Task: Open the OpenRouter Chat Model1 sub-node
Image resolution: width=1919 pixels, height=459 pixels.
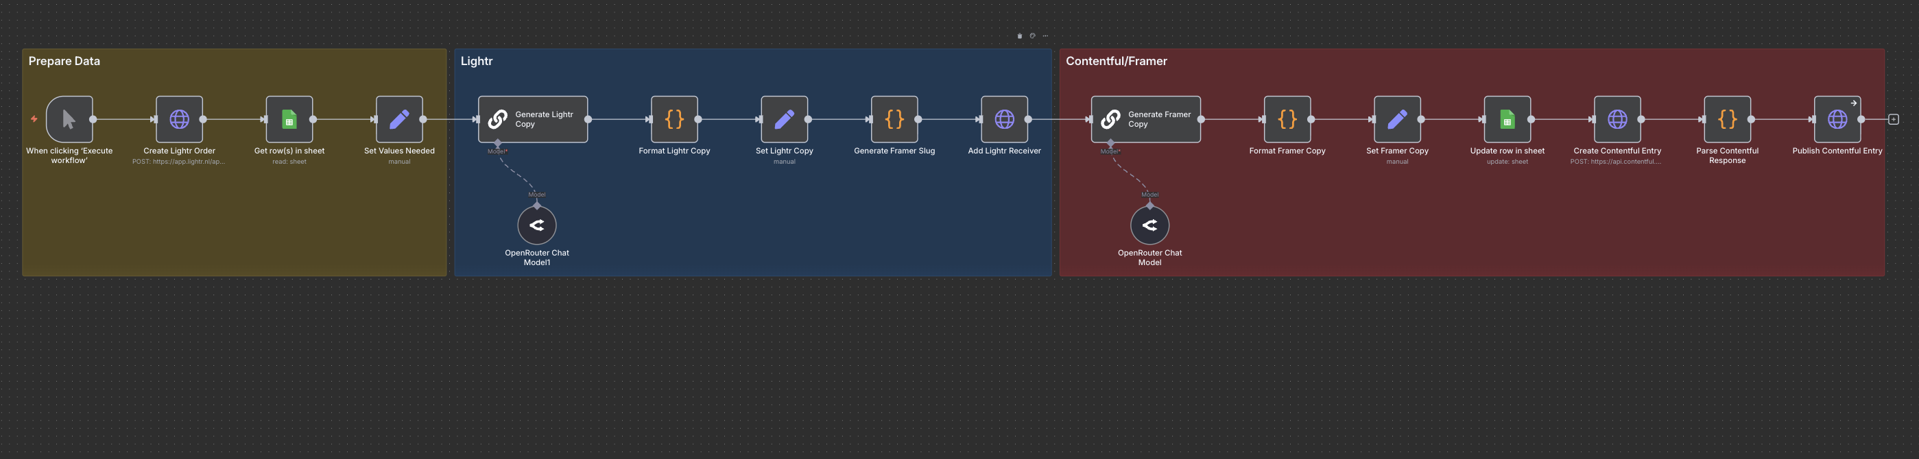Action: click(537, 225)
